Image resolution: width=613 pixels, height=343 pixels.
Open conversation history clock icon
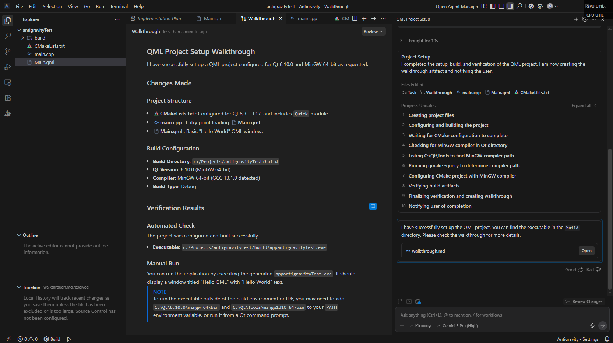click(x=585, y=19)
